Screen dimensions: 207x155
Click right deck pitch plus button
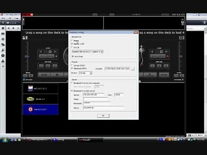pyautogui.click(x=182, y=75)
